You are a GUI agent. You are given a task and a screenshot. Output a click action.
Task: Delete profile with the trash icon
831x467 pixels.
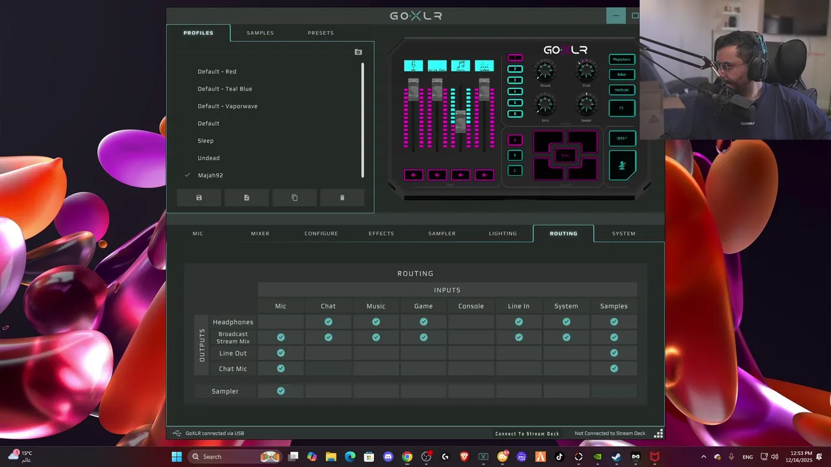tap(342, 198)
